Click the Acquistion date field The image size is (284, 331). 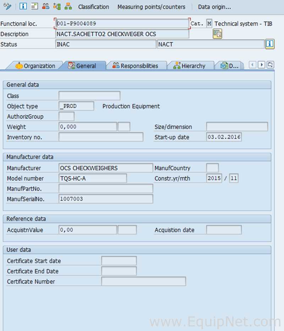click(x=224, y=230)
